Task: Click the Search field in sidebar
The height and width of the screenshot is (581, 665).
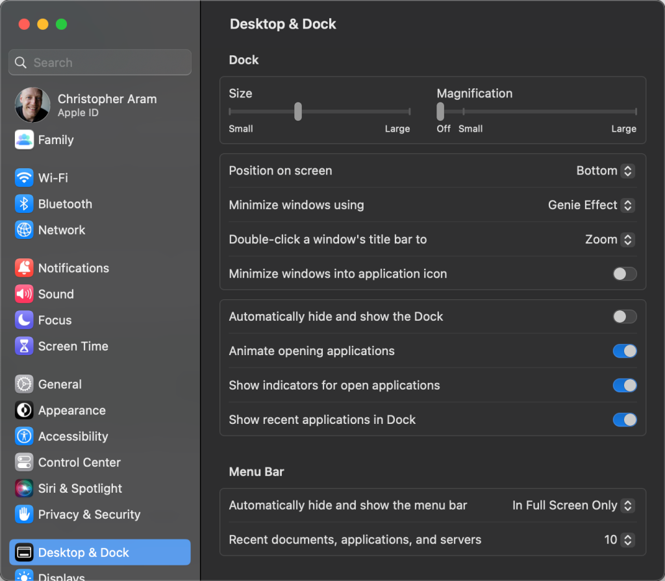Action: [x=100, y=63]
